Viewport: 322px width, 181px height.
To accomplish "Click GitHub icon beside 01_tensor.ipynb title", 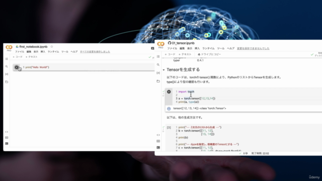I will pos(170,43).
